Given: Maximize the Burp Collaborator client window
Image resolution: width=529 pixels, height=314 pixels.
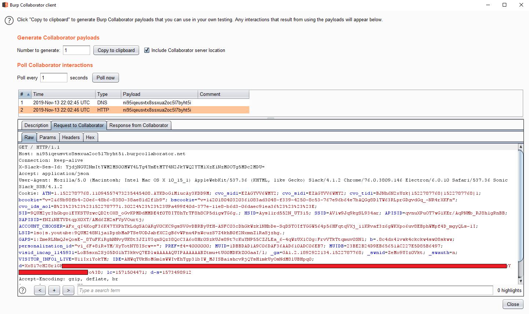Looking at the screenshot, I should 504,5.
